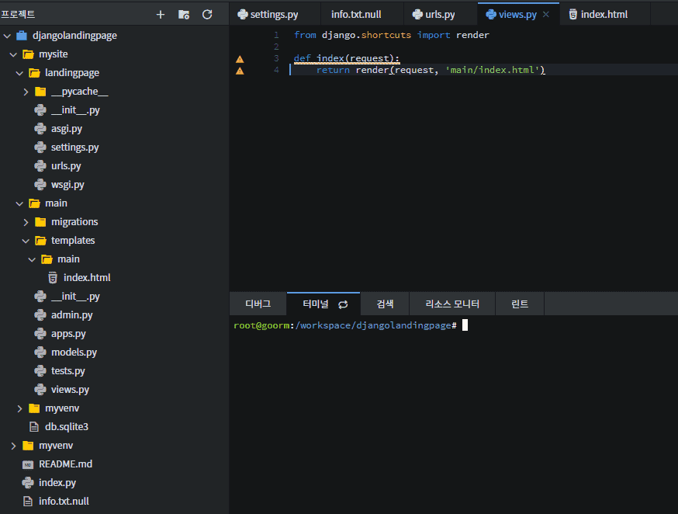Open apps.py in the project tree
Image resolution: width=678 pixels, height=514 pixels.
tap(68, 334)
